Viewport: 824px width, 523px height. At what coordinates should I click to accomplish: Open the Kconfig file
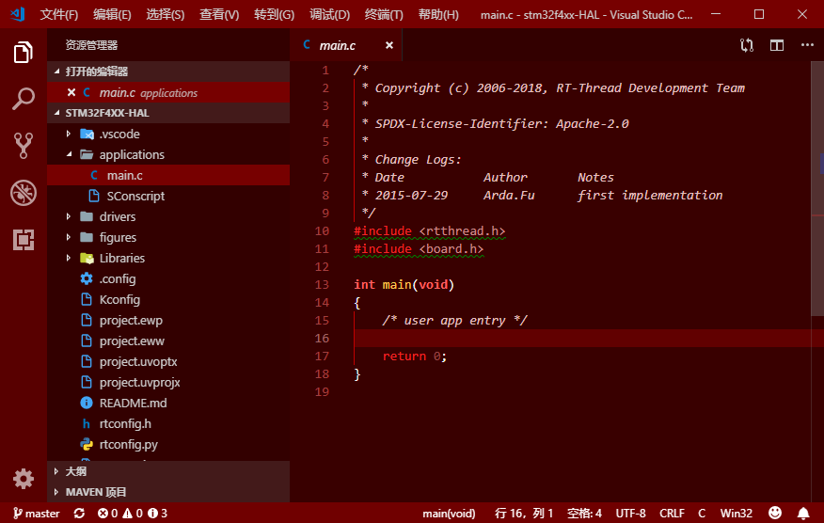168,300
